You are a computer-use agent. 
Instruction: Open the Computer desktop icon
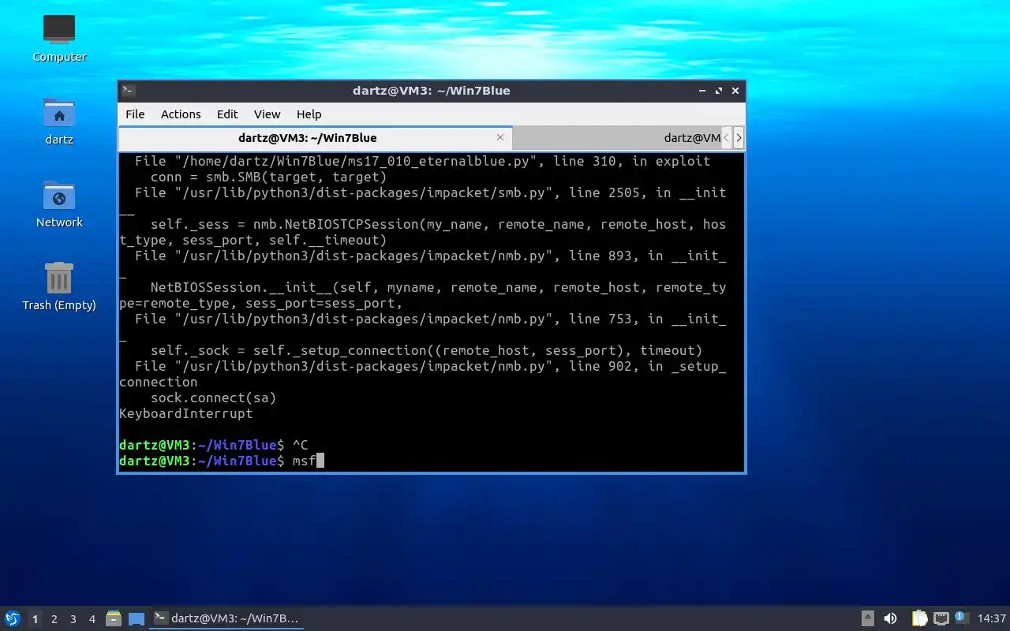point(59,37)
